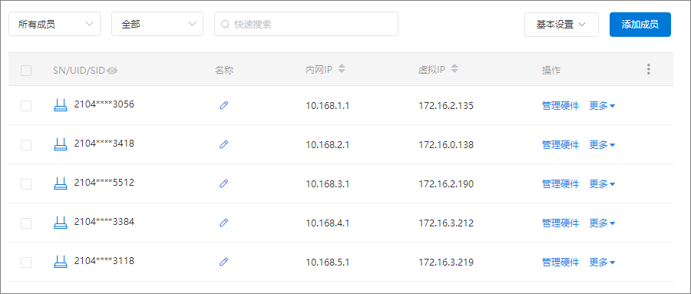This screenshot has width=691, height=294.
Task: Open the three-dot column options menu
Action: click(648, 69)
